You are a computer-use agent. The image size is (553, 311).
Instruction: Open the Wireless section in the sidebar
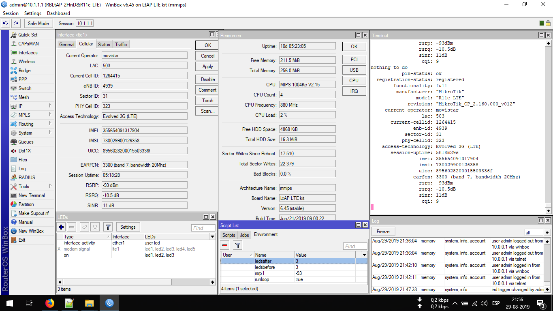click(x=26, y=61)
